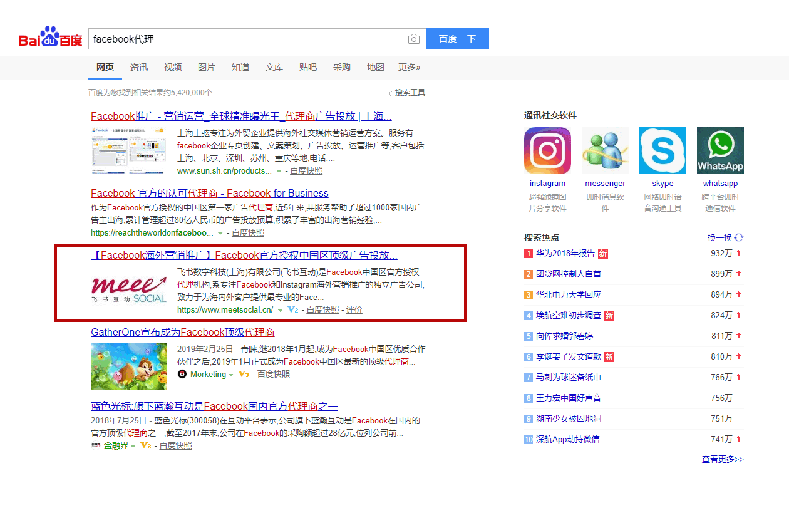Click the 金融界 source logo icon

(x=96, y=446)
